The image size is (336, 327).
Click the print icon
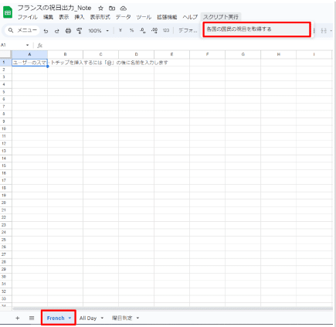pos(68,31)
